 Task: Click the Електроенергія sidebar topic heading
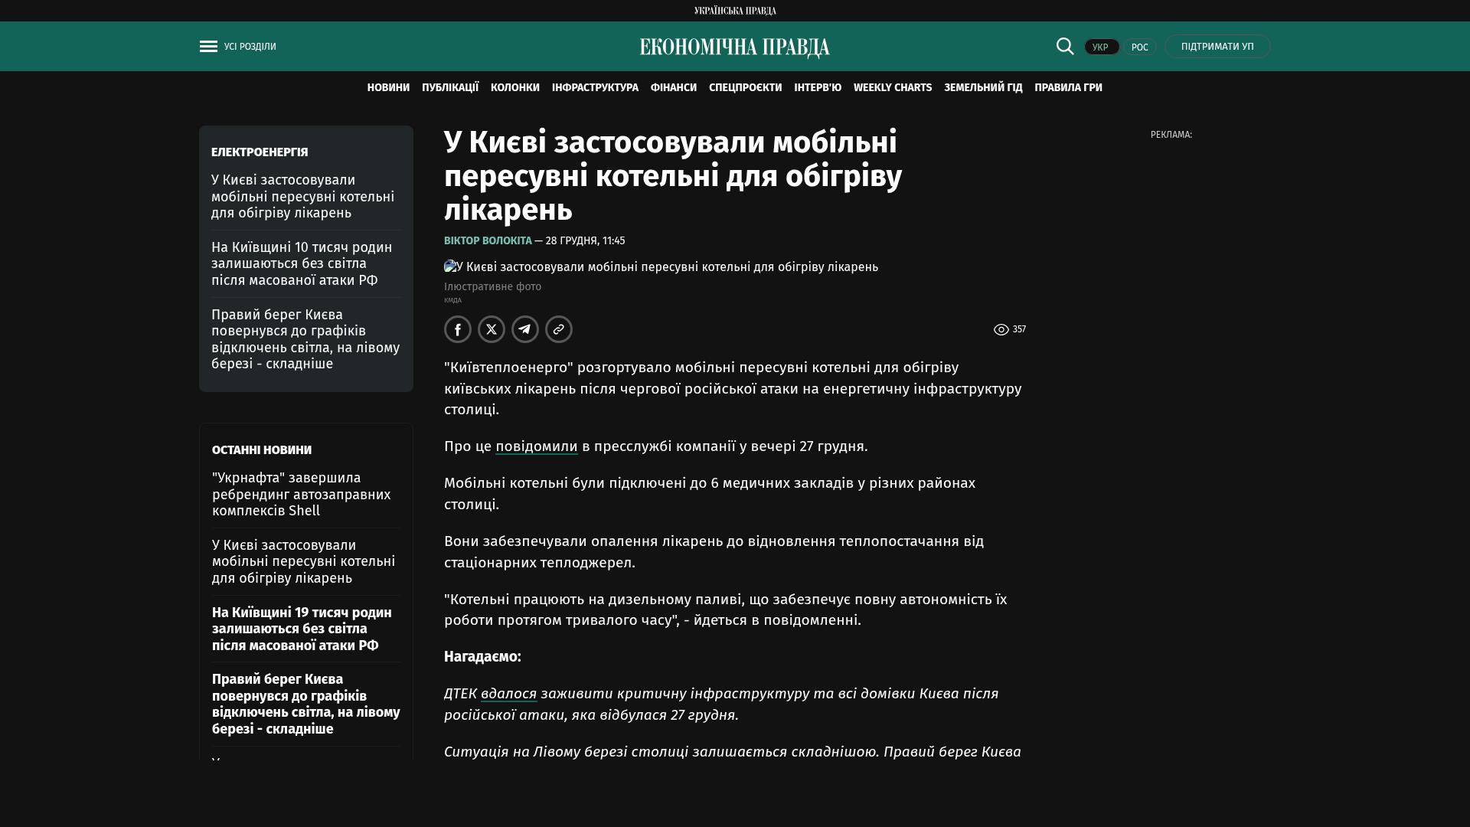click(260, 152)
